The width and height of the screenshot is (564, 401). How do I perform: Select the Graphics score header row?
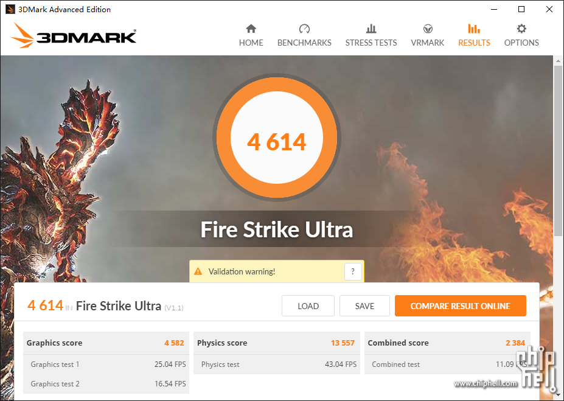point(106,343)
